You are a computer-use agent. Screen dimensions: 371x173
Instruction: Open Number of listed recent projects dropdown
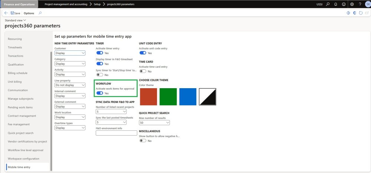point(111,112)
